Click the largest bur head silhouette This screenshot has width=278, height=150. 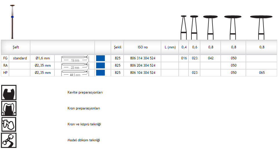261,27
